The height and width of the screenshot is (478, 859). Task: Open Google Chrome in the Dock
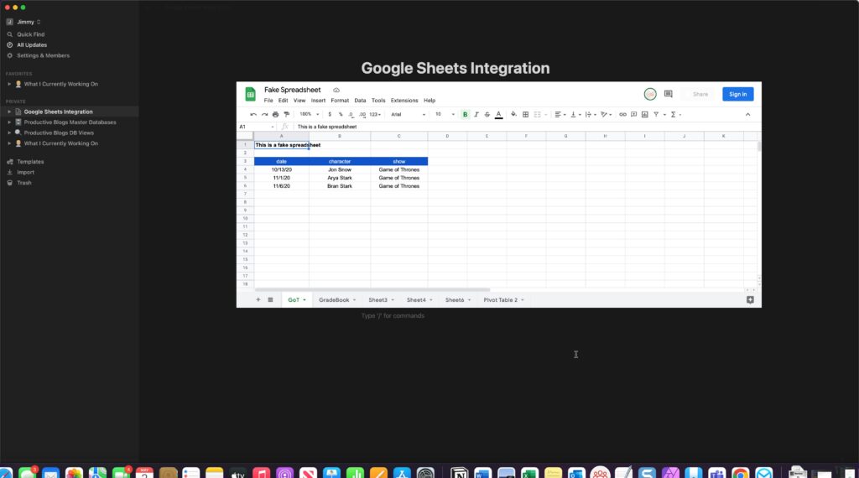coord(740,473)
